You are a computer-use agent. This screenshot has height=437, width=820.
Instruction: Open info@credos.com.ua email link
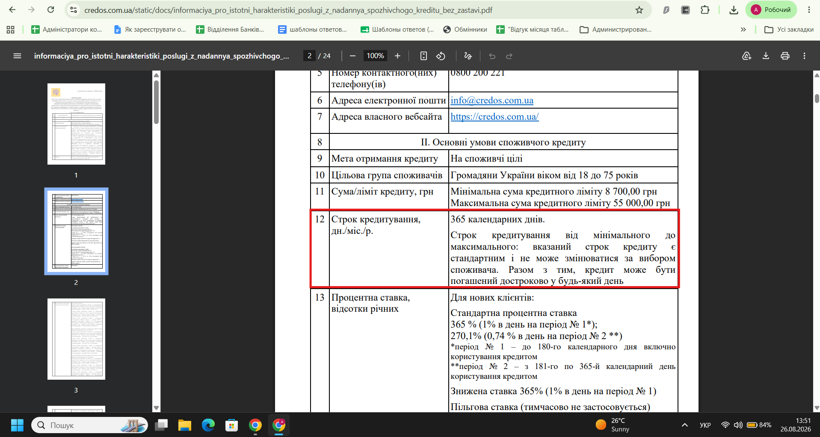click(x=492, y=100)
